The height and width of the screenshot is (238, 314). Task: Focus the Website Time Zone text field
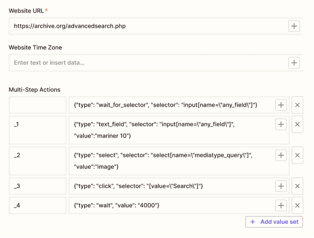tap(147, 63)
